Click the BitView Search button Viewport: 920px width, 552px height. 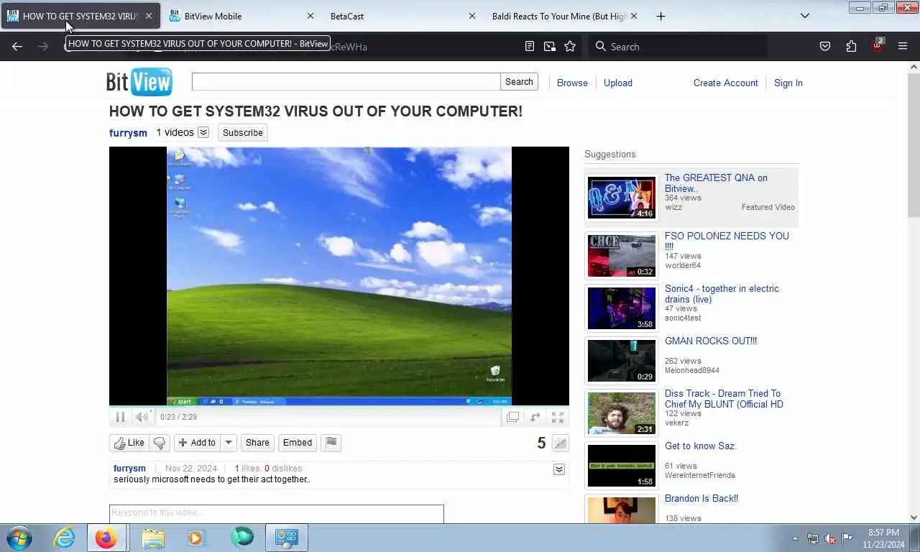[x=519, y=82]
